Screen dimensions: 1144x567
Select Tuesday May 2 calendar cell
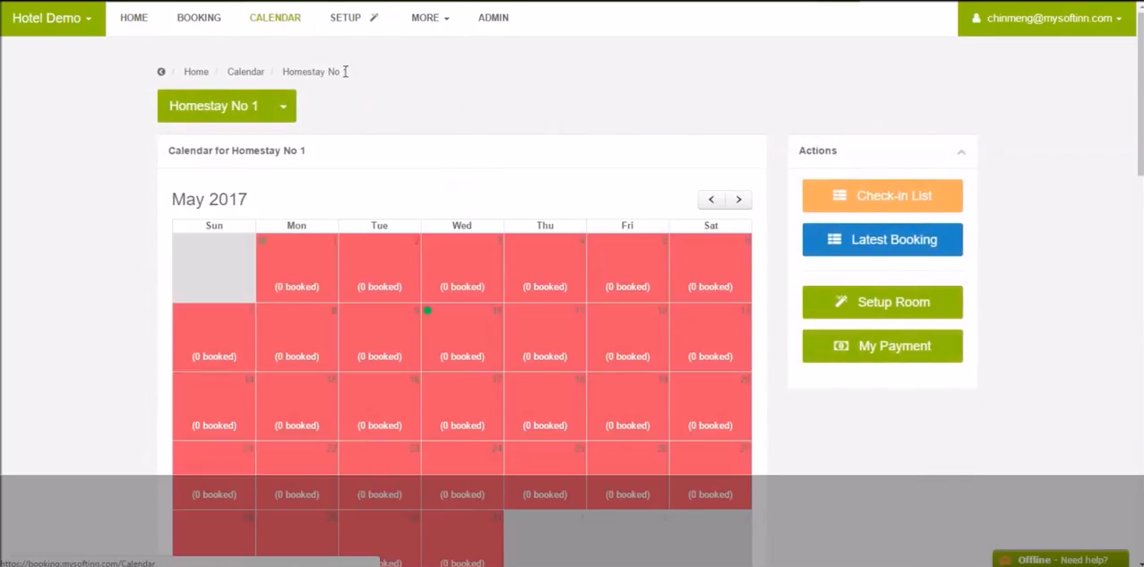coord(380,268)
